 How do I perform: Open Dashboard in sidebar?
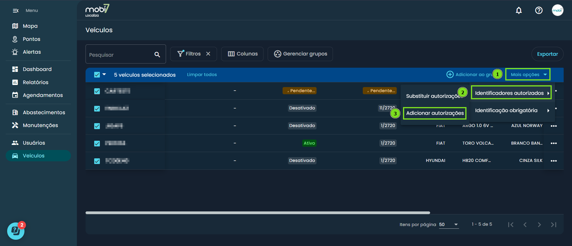coord(32,69)
